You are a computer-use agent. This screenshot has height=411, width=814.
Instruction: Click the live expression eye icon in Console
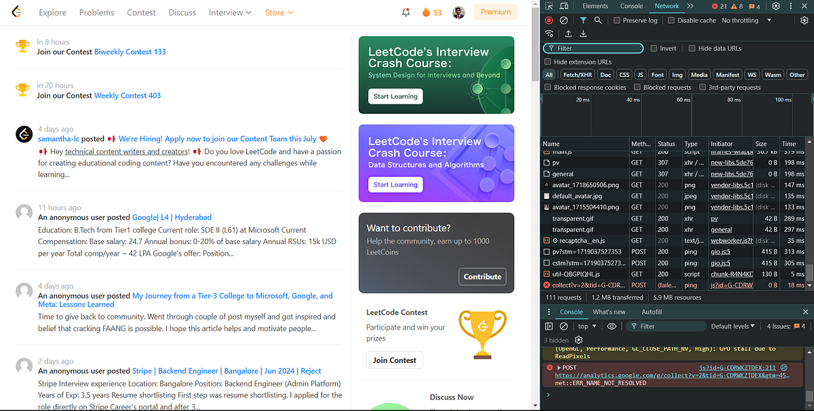pyautogui.click(x=611, y=326)
